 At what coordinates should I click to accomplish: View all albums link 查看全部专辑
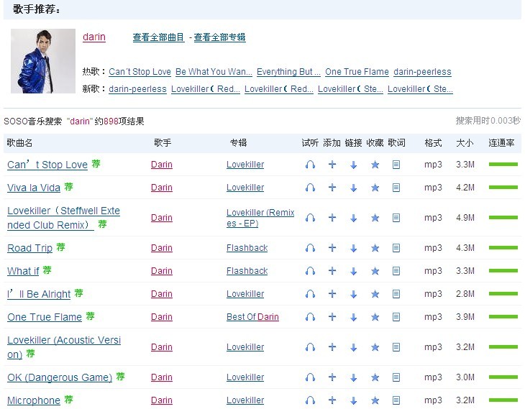pos(219,37)
